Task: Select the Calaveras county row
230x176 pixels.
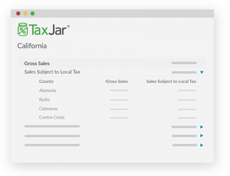Action: [119, 109]
